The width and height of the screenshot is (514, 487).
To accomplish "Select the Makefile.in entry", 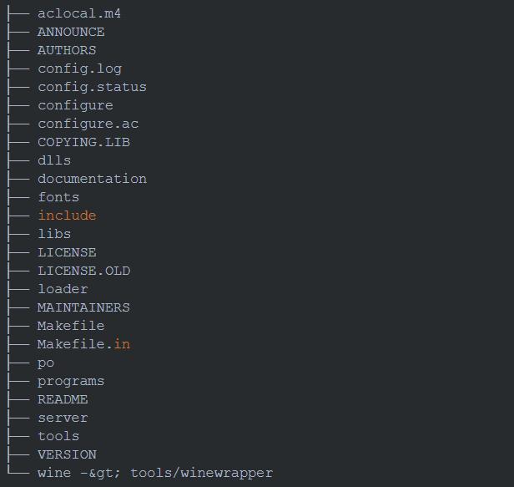I will click(x=83, y=344).
